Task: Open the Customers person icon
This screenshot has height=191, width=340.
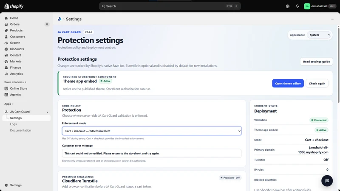Action: click(x=6, y=37)
